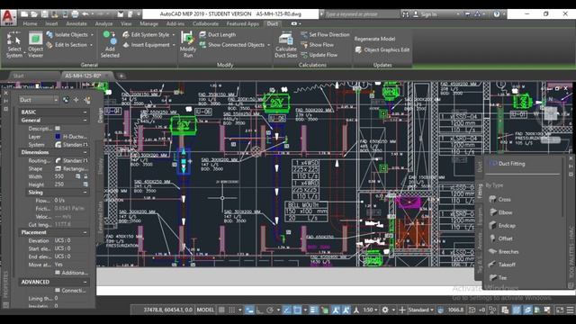
Task: Open the Standard display configuration dropdown
Action: (x=421, y=310)
